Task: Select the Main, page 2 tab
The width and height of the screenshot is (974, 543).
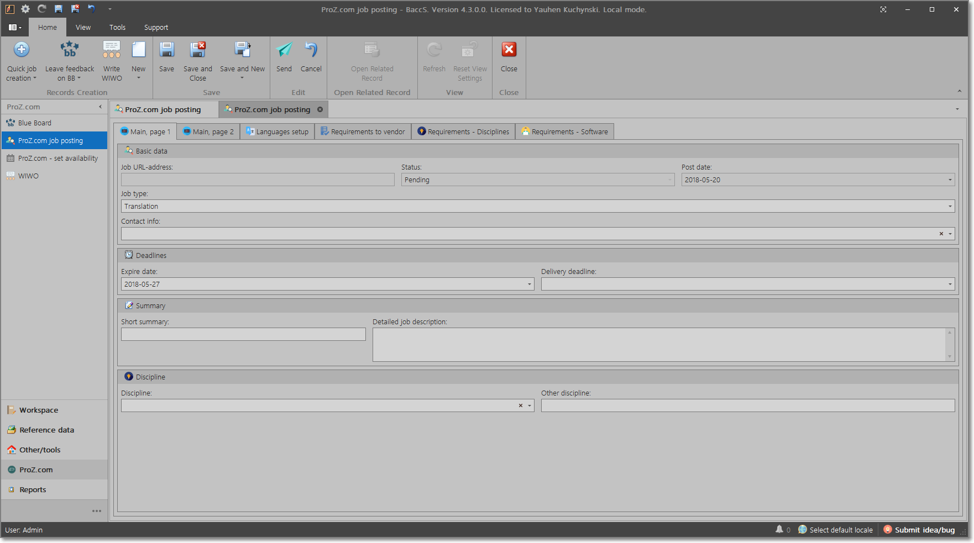Action: pos(208,131)
